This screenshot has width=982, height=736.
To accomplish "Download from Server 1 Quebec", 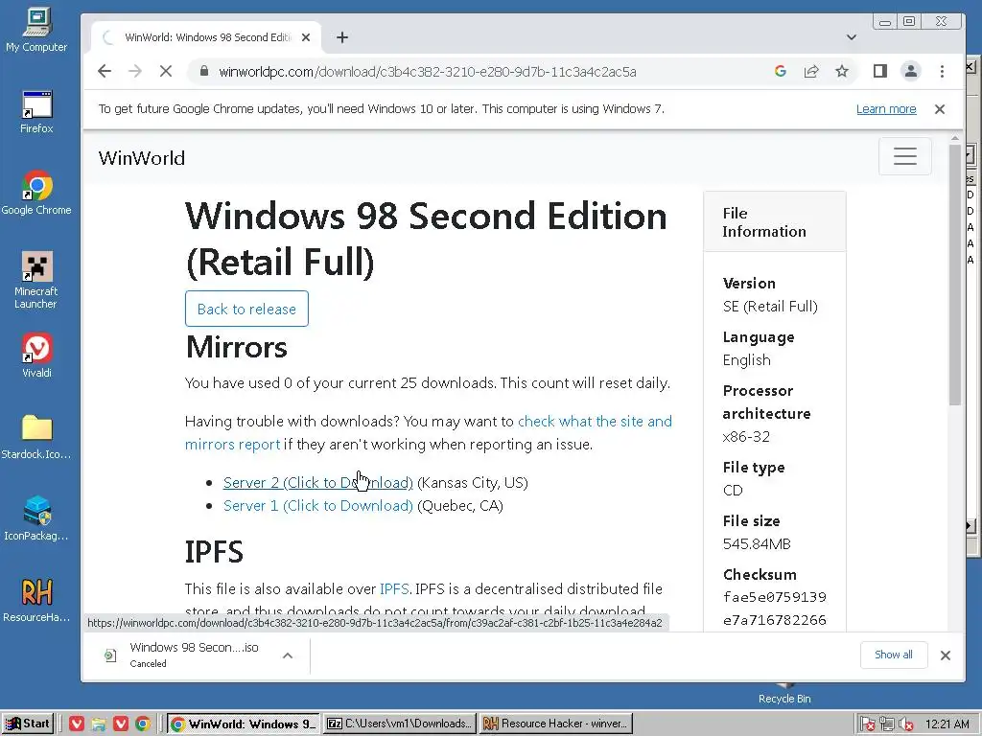I will click(318, 506).
